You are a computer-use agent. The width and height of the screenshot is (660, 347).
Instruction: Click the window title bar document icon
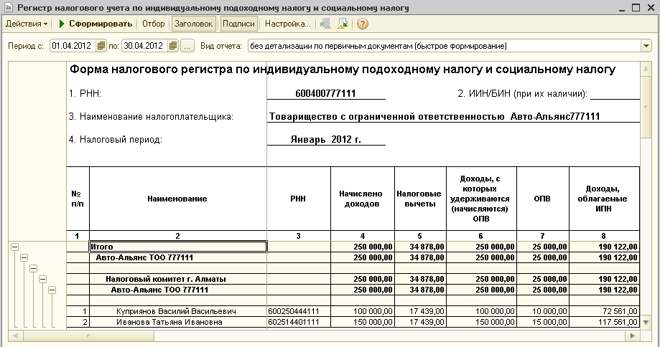coord(8,8)
